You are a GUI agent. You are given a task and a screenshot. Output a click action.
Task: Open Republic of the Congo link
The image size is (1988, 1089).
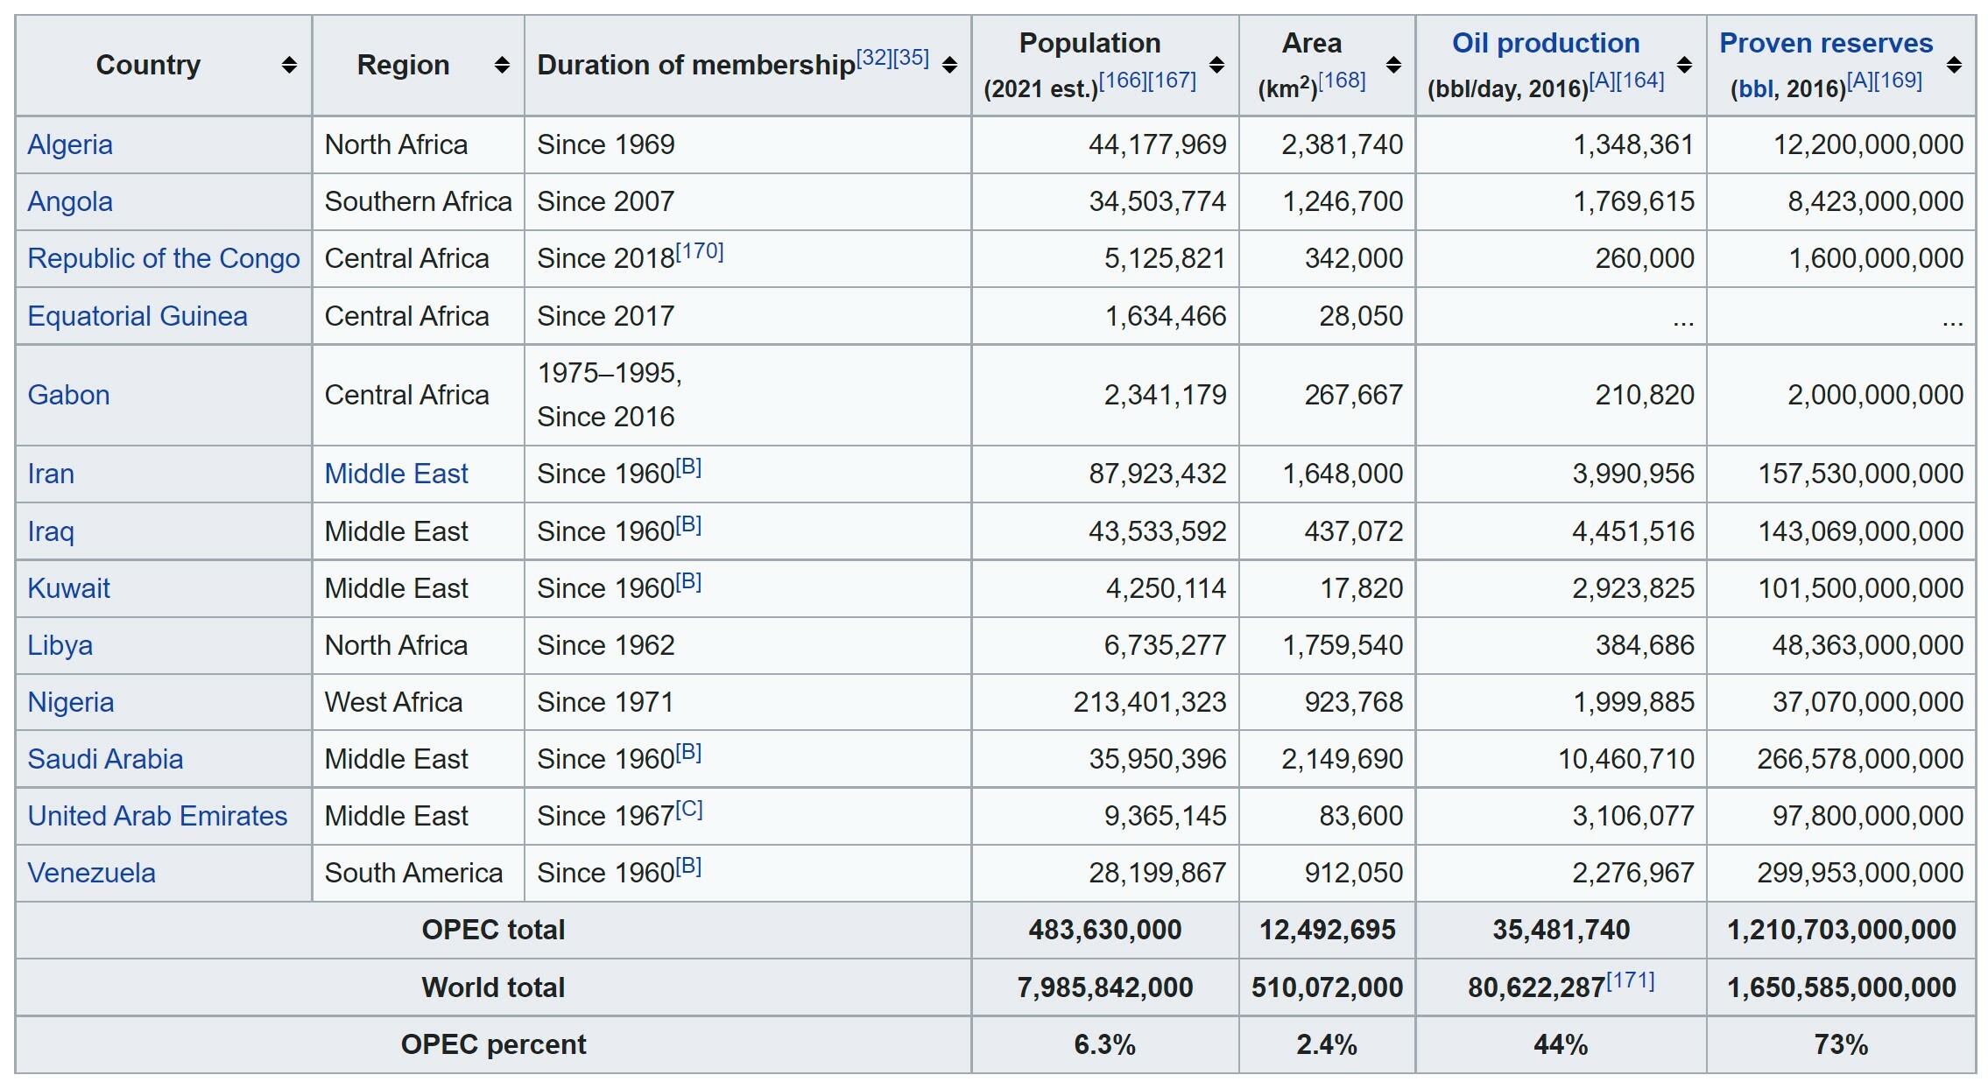point(164,258)
